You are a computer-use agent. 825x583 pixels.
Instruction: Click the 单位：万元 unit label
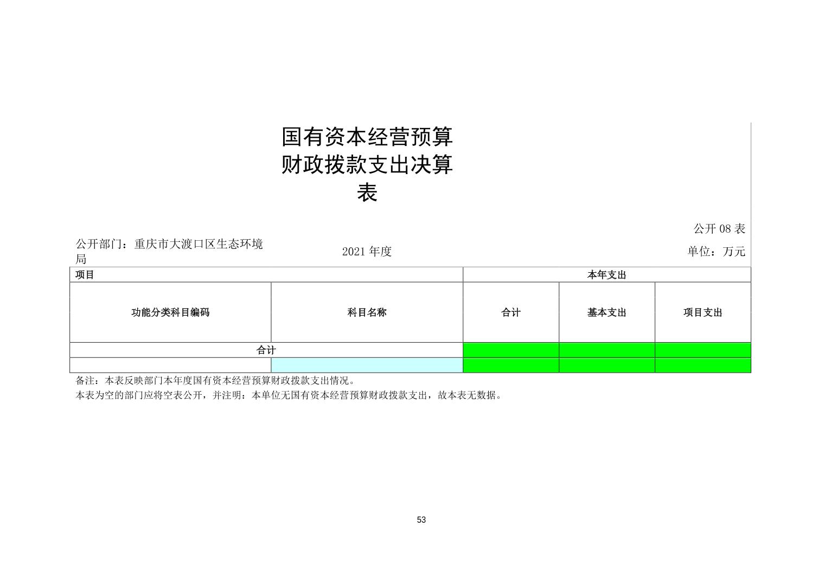pyautogui.click(x=716, y=252)
